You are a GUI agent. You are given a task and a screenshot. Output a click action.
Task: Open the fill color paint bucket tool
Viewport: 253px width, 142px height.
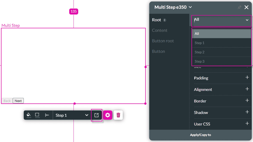[x=29, y=115]
